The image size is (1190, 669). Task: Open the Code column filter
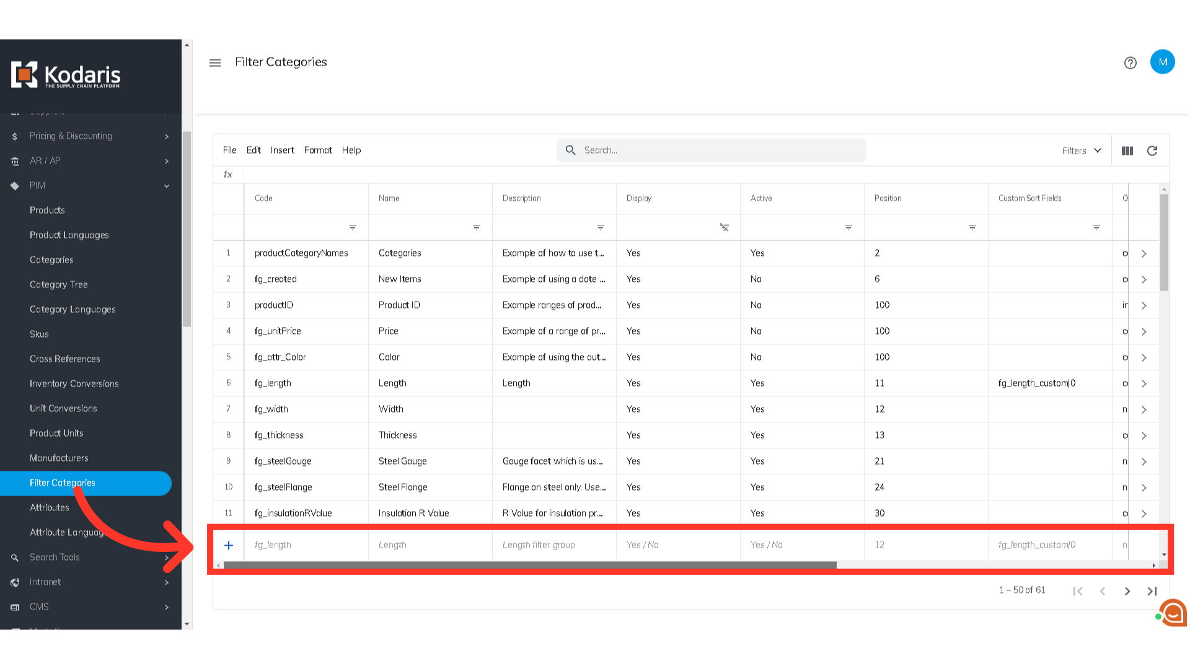coord(352,227)
